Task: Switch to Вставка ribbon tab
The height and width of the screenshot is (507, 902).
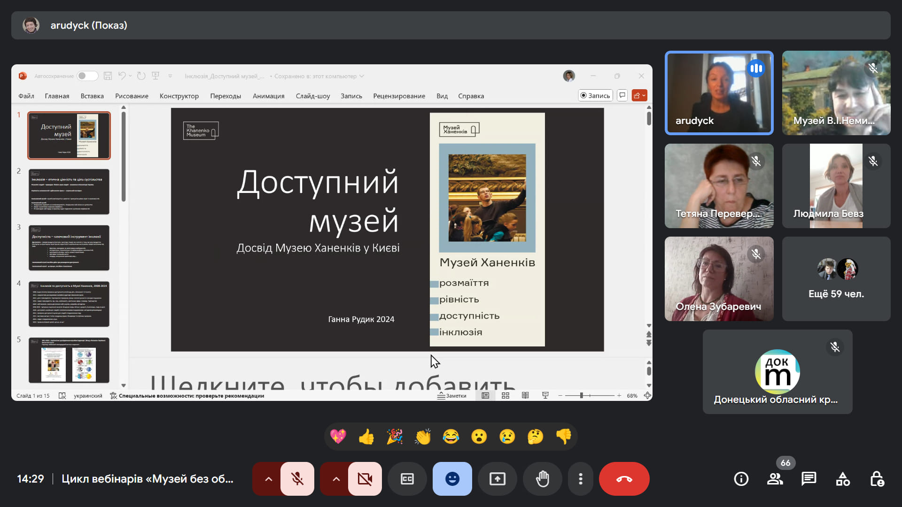Action: point(92,96)
